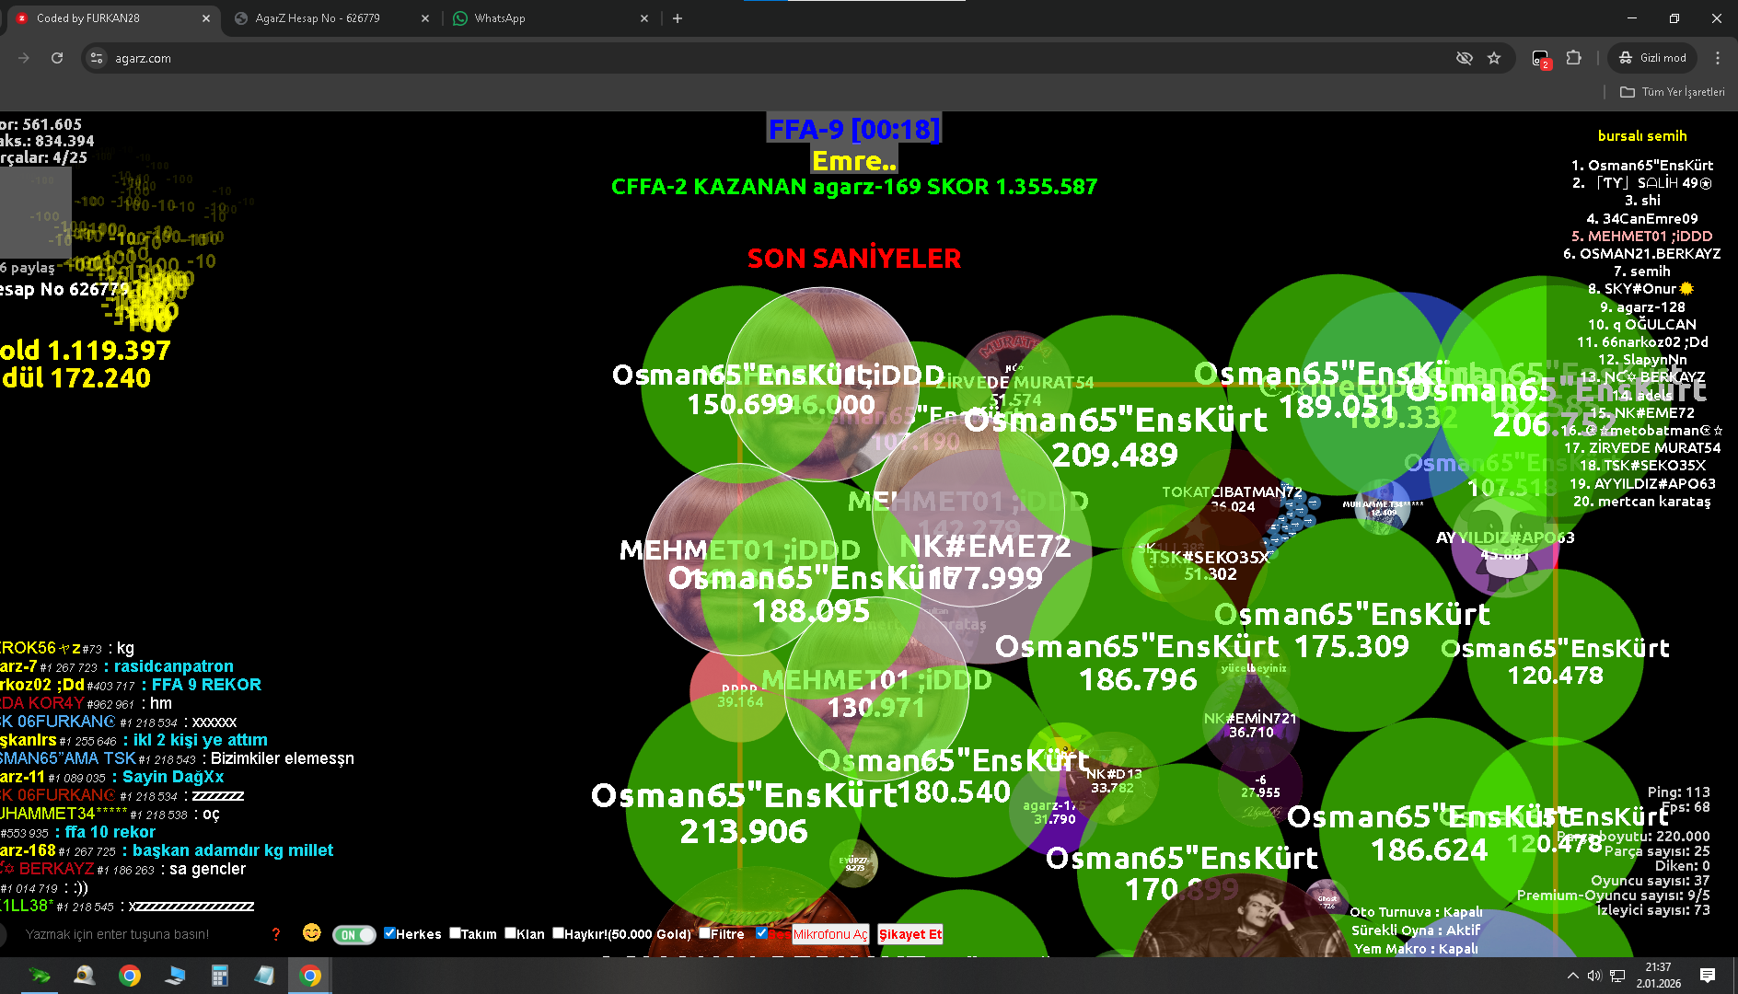Open site information icon beside agarz.com
This screenshot has height=994, width=1738.
pyautogui.click(x=96, y=58)
